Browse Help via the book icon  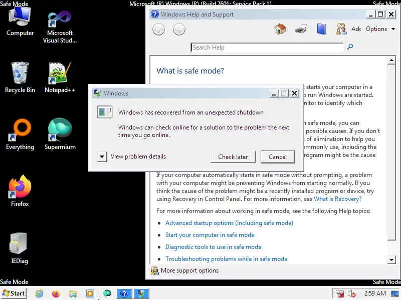click(321, 29)
